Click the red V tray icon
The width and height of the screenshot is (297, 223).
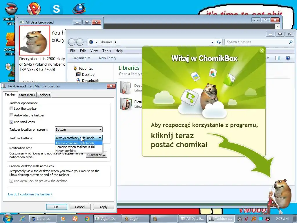coord(246,219)
